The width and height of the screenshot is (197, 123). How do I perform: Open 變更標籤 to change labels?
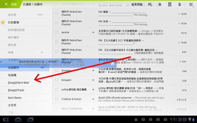click(x=137, y=4)
